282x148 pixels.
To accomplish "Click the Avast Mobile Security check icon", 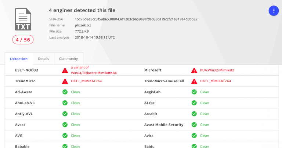I will click(194, 124).
